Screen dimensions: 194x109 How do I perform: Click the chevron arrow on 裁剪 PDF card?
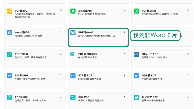[124, 97]
